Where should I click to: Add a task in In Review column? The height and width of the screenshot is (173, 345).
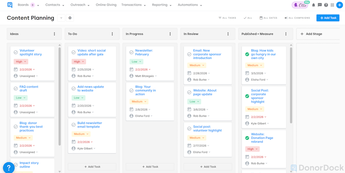(x=208, y=167)
